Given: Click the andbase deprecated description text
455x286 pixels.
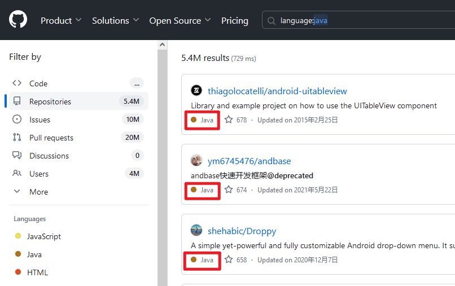Looking at the screenshot, I should click(x=252, y=176).
